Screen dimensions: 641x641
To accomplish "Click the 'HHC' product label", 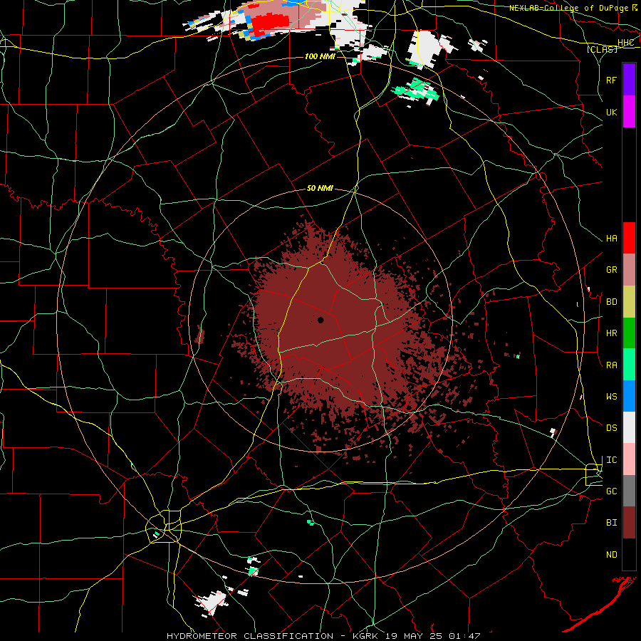I will coord(625,43).
